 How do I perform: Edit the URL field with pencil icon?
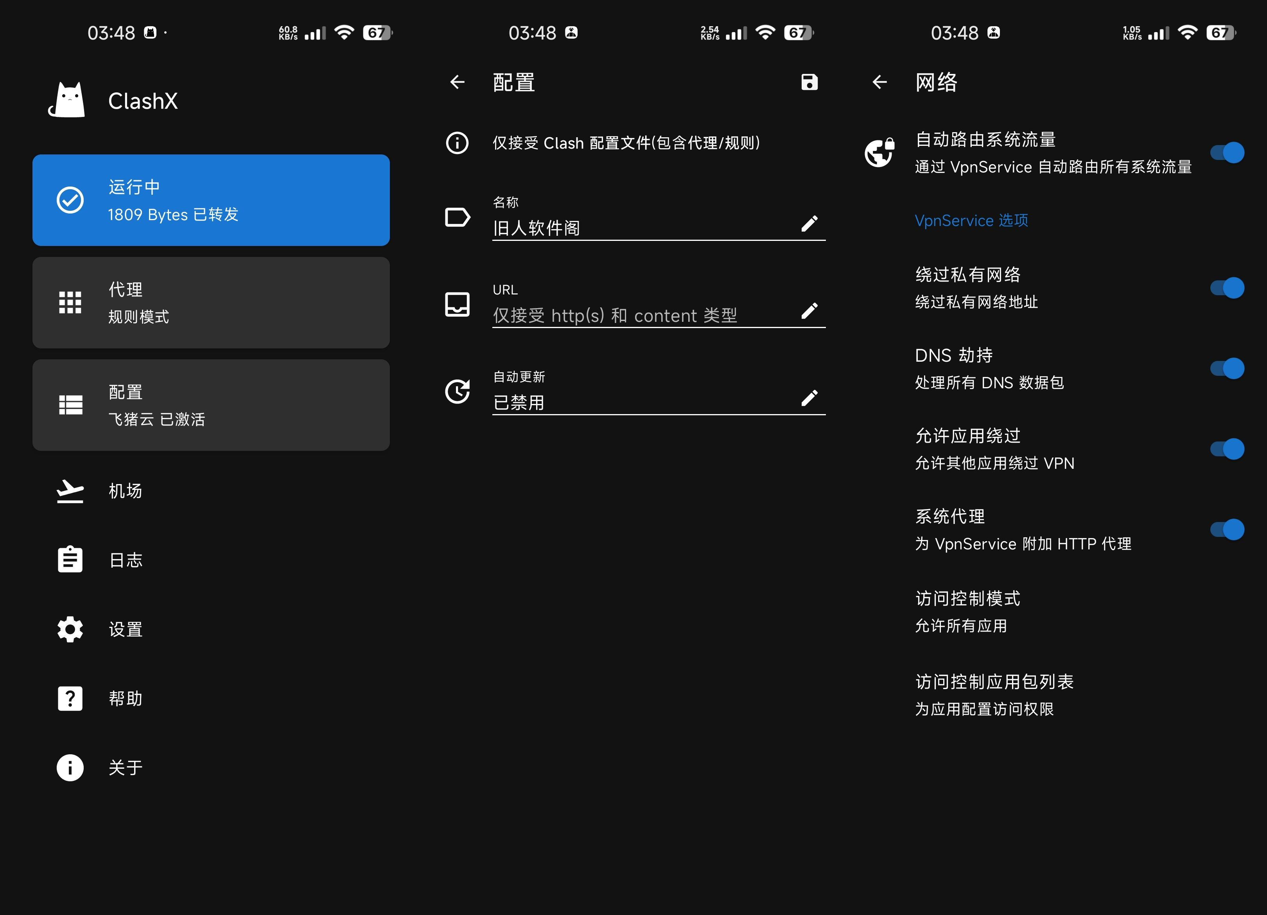coord(809,310)
